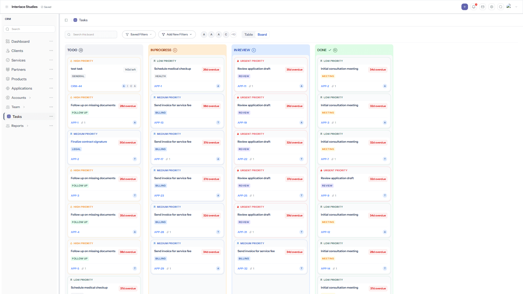Open the app grid launcher icon
This screenshot has height=294, width=523.
pyautogui.click(x=7, y=7)
